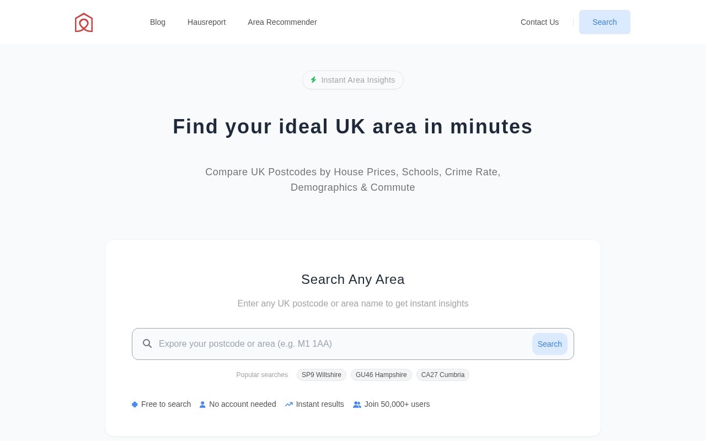Click the Instant results trend arrow icon
This screenshot has width=706, height=441.
pos(289,404)
